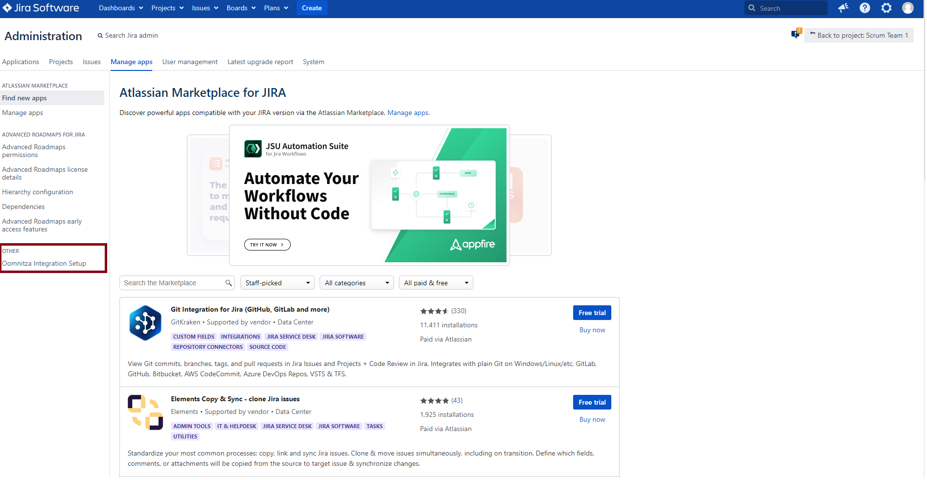Image resolution: width=927 pixels, height=480 pixels.
Task: Open the Dashboards menu
Action: pos(121,8)
